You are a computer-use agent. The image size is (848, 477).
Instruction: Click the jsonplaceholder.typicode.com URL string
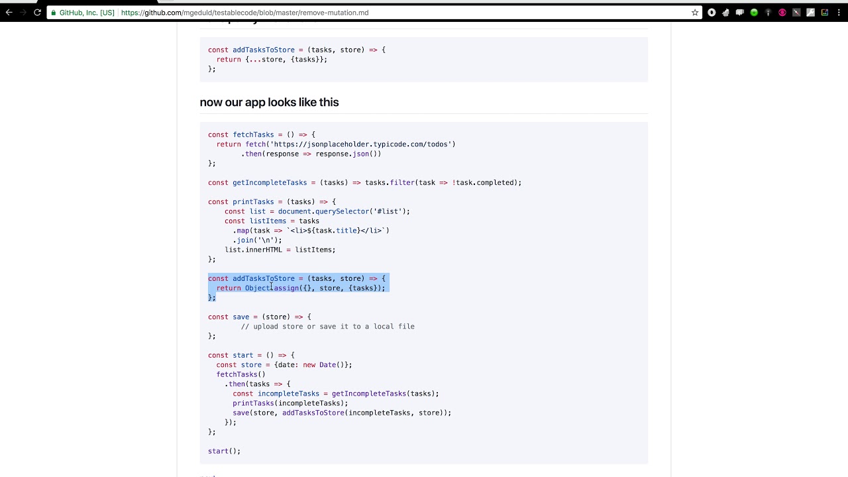(x=360, y=144)
